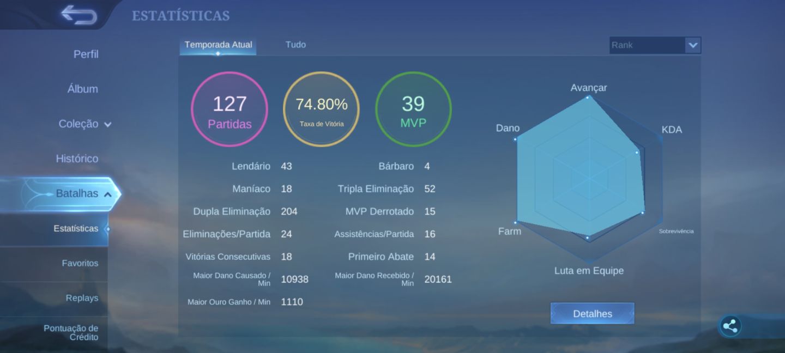Open the Detalhes button
Screen dimensions: 785x353
tap(592, 314)
